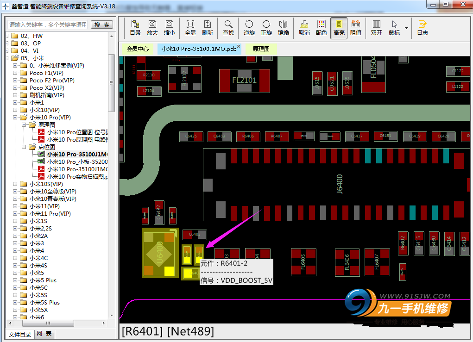Select the R6402 resistor on PCB
Image resolution: width=473 pixels, height=342 pixels.
coord(403,243)
